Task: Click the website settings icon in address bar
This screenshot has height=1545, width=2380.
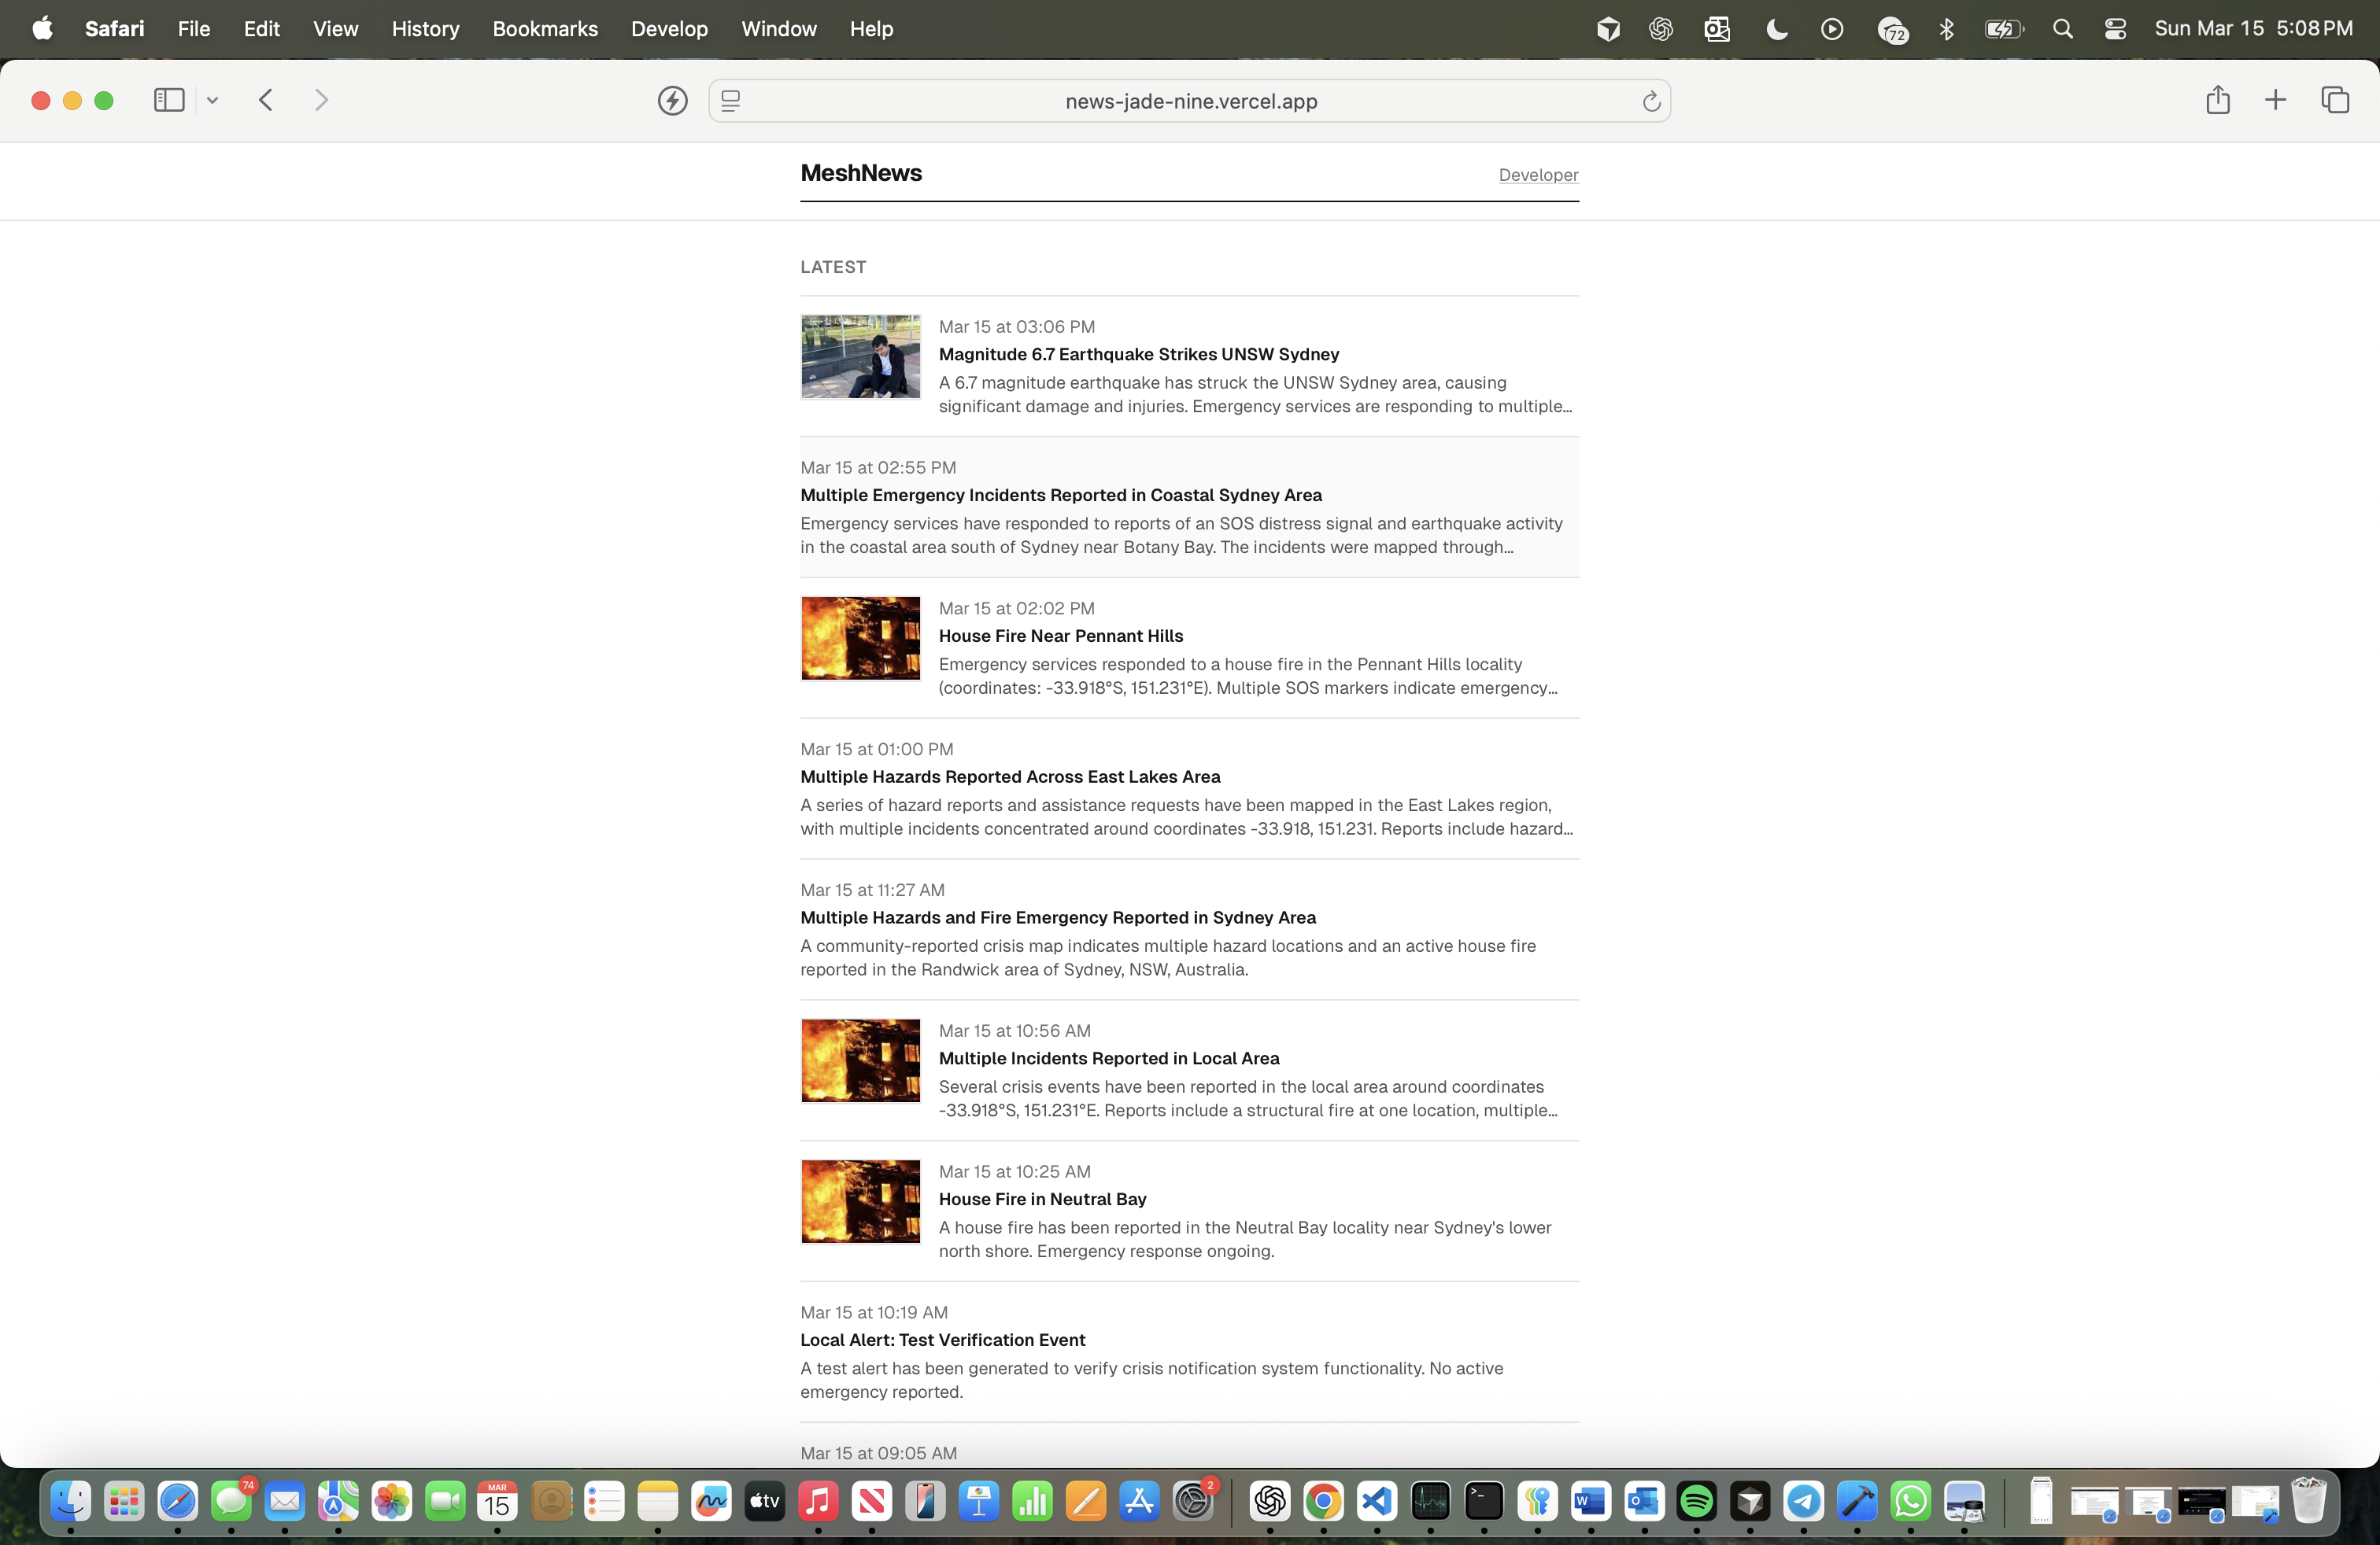Action: pyautogui.click(x=731, y=101)
